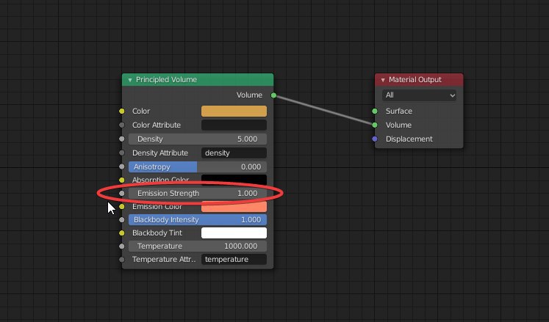Click the Blackbody Tint label
The width and height of the screenshot is (549, 322).
click(157, 233)
